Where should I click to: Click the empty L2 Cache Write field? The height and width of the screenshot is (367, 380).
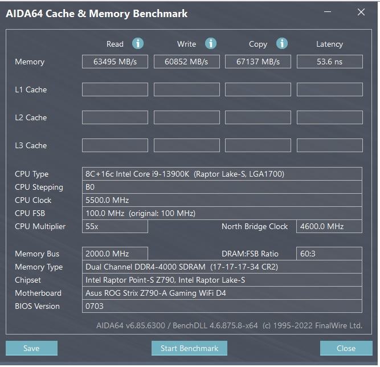tap(187, 117)
